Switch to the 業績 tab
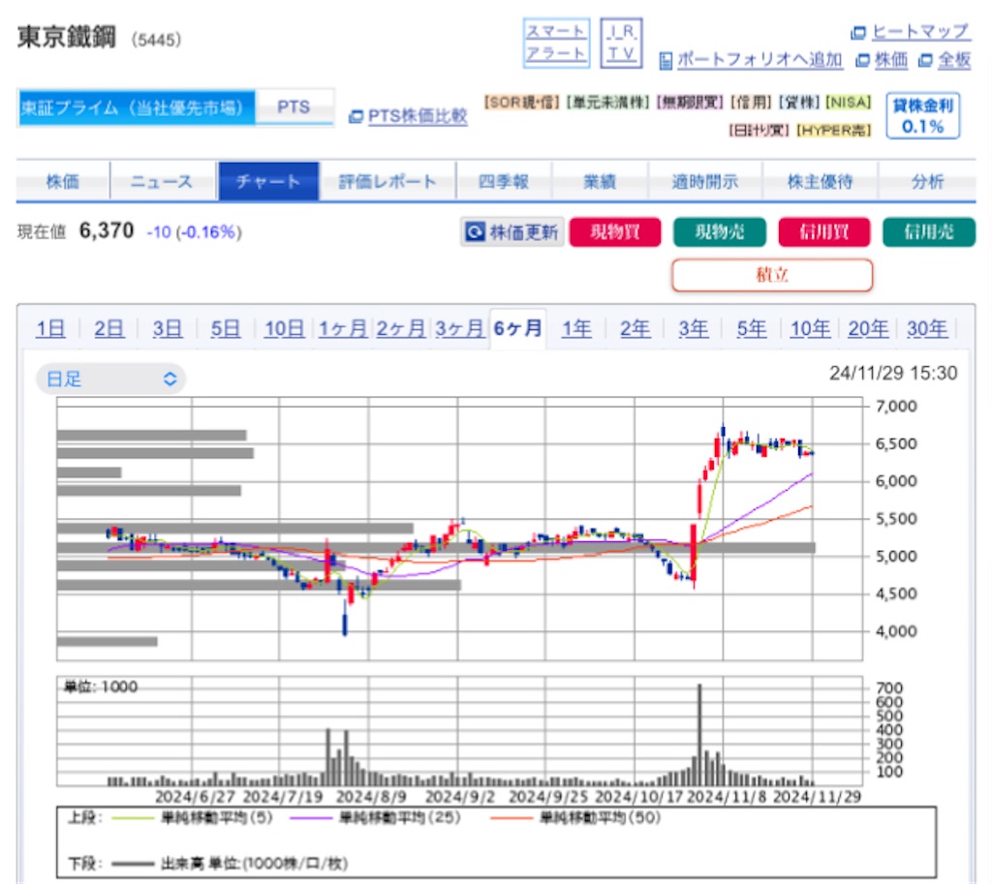 [599, 181]
